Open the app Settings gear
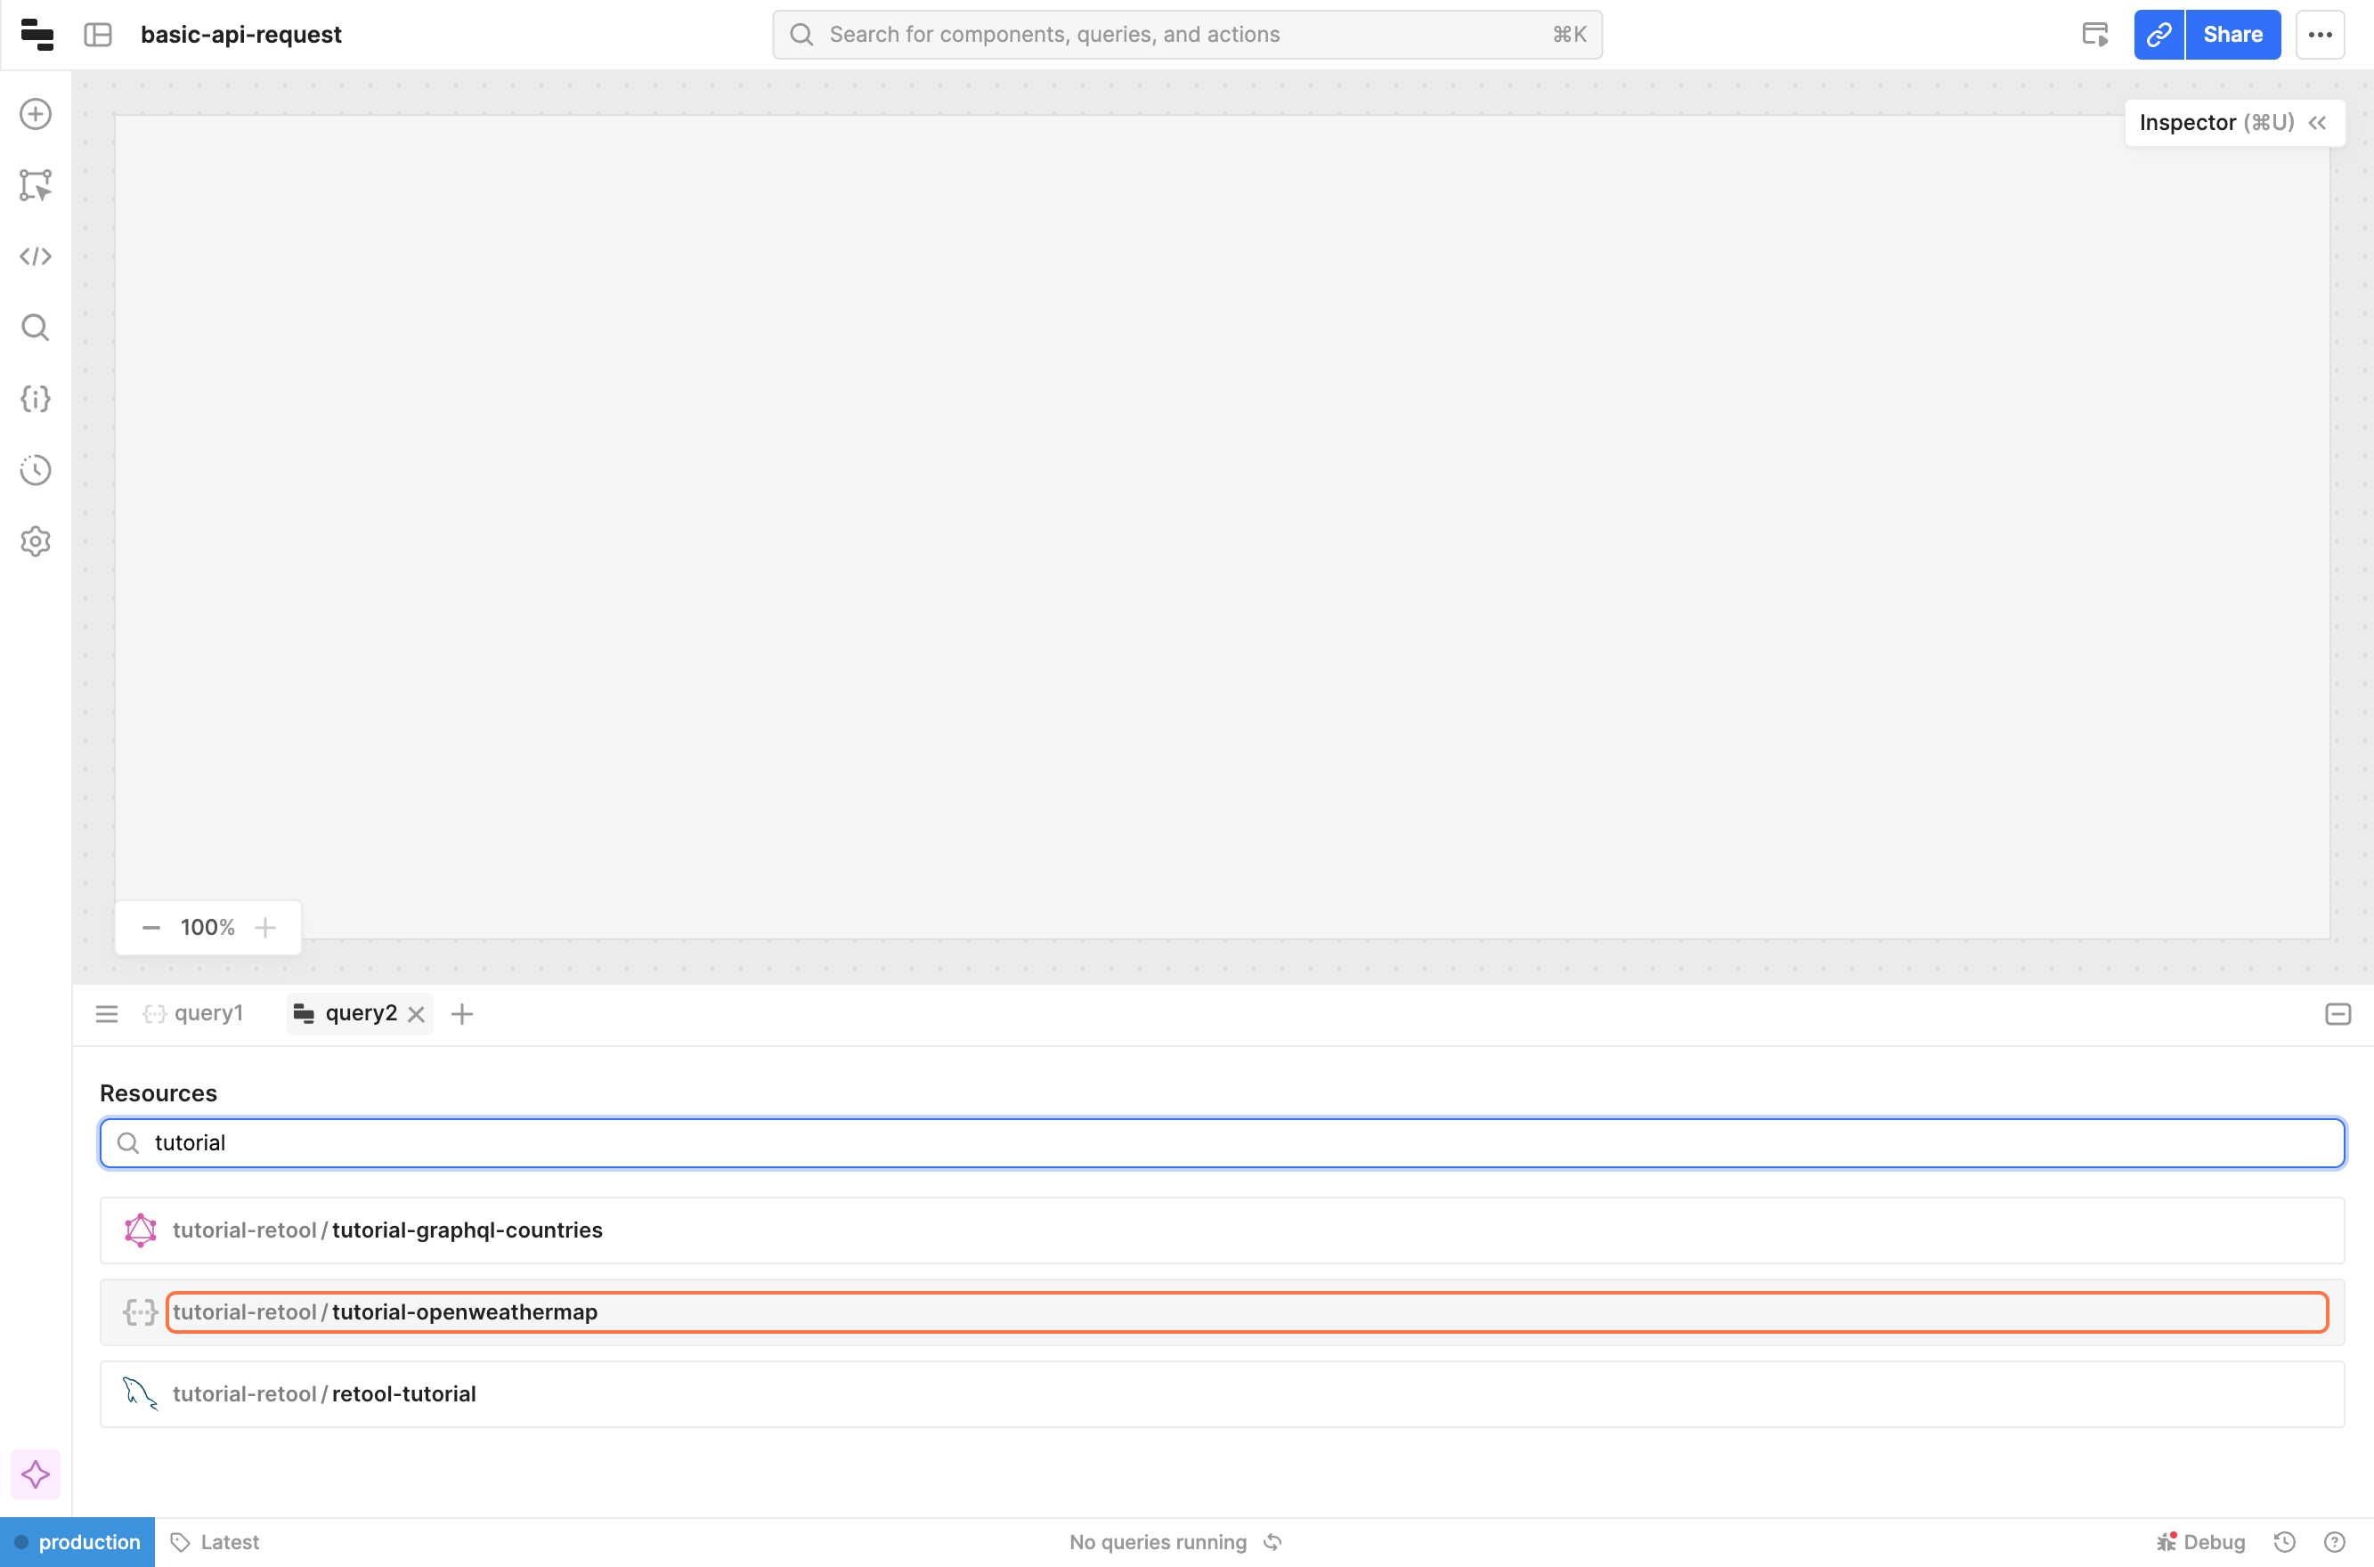Viewport: 2374px width, 1567px height. pos(36,541)
